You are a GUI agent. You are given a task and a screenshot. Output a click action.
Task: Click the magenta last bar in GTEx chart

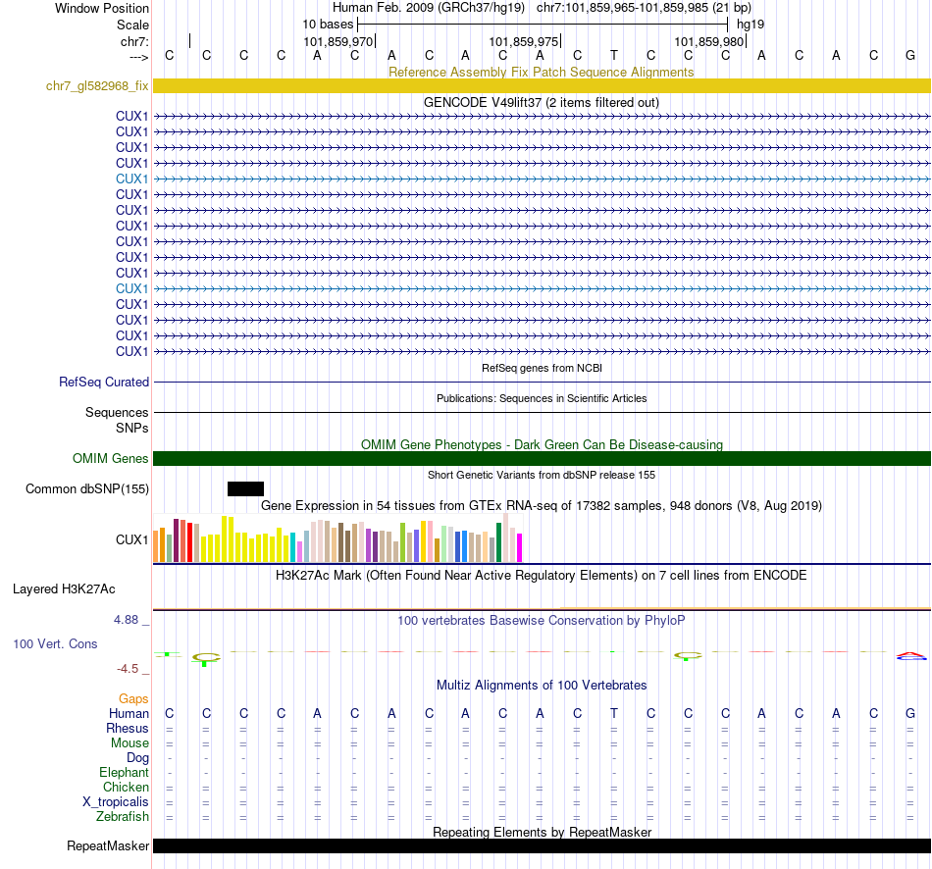tap(520, 547)
